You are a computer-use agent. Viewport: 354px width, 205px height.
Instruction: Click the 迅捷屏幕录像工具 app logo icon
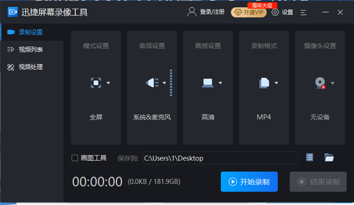pos(13,12)
